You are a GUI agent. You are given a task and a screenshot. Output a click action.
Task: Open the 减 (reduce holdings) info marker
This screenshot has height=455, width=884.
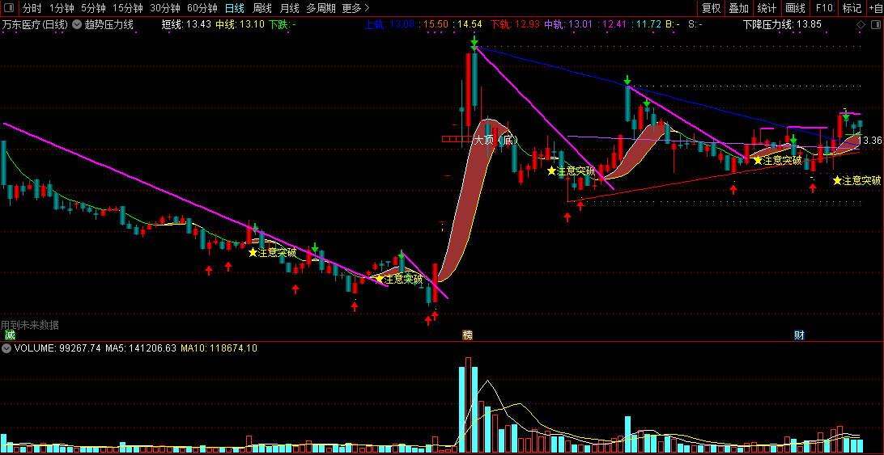(x=9, y=335)
